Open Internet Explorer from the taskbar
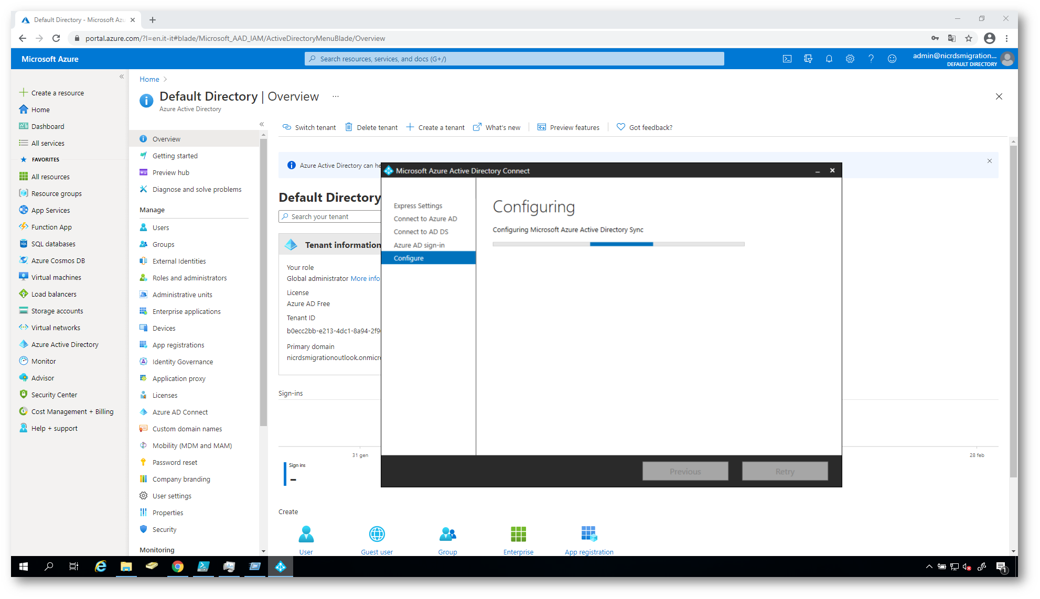The image size is (1040, 599). (100, 567)
